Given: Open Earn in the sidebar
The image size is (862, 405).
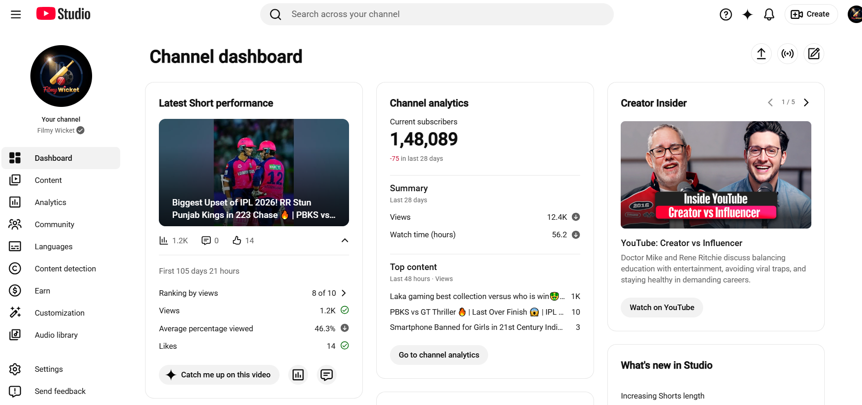Looking at the screenshot, I should [61, 291].
